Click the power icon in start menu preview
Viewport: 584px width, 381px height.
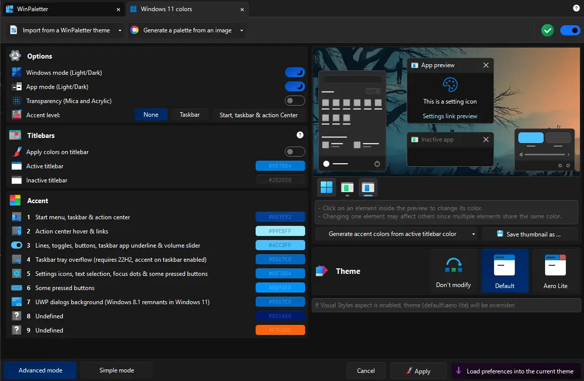(377, 164)
